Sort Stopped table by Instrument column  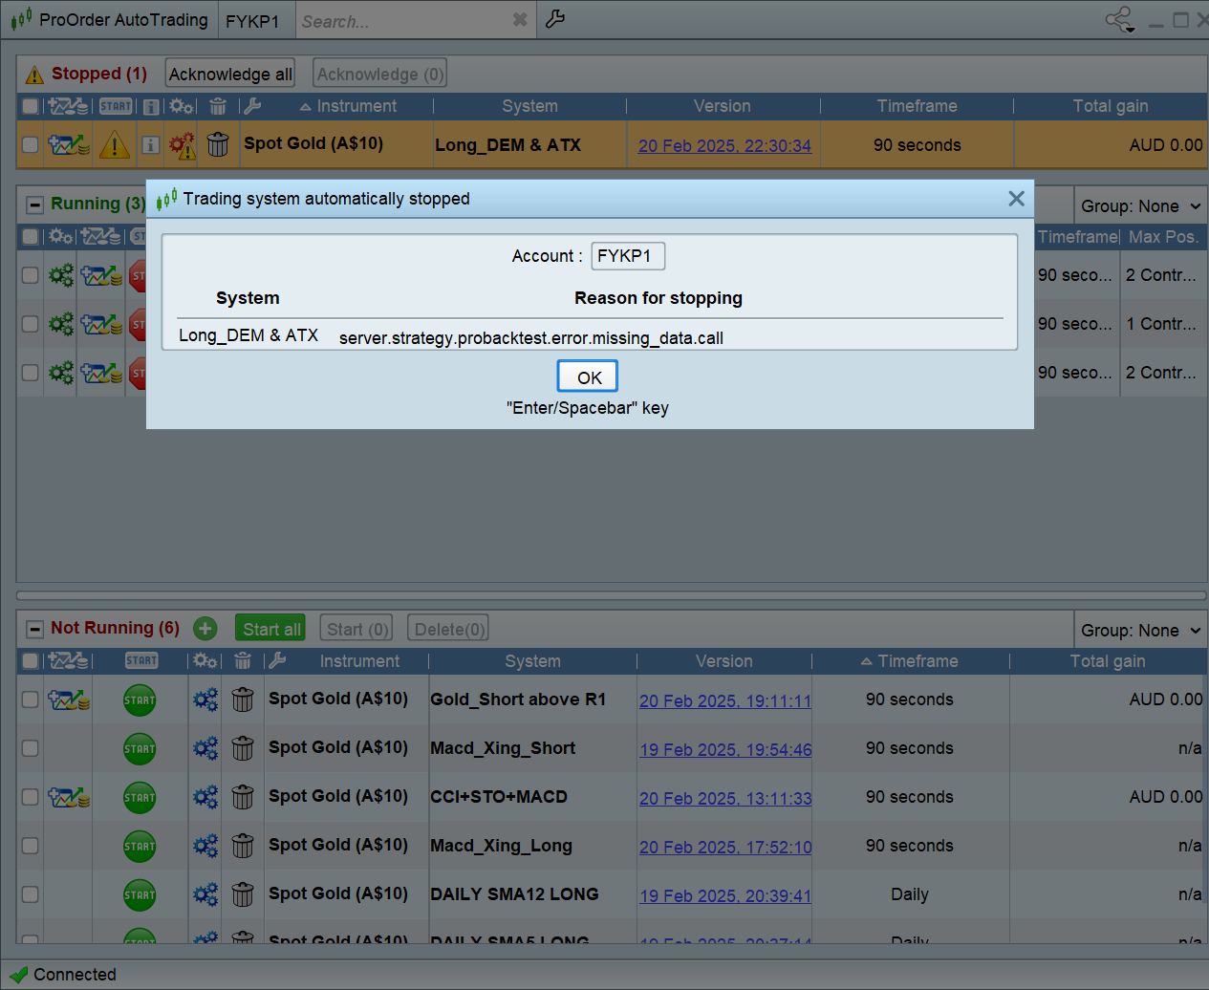pyautogui.click(x=348, y=106)
